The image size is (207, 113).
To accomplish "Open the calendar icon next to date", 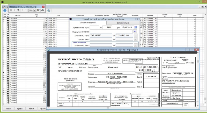I will point(136,27).
